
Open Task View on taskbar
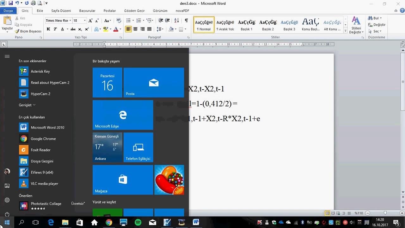pyautogui.click(x=36, y=222)
